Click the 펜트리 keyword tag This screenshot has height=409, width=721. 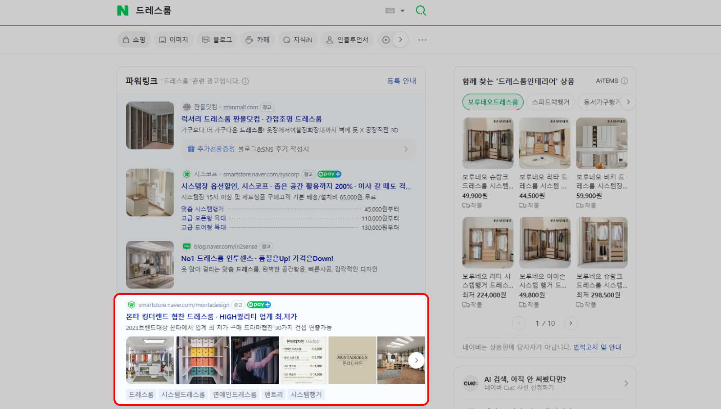coord(273,395)
